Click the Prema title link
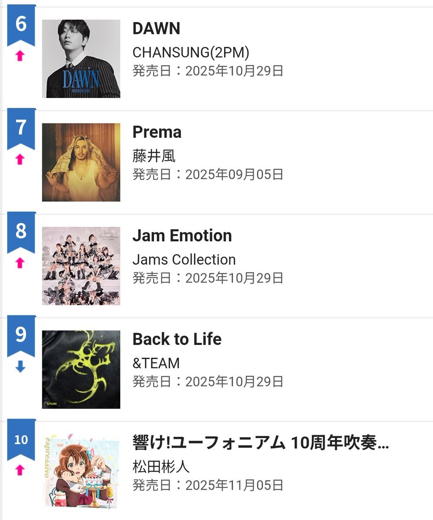The image size is (433, 520). click(x=157, y=132)
